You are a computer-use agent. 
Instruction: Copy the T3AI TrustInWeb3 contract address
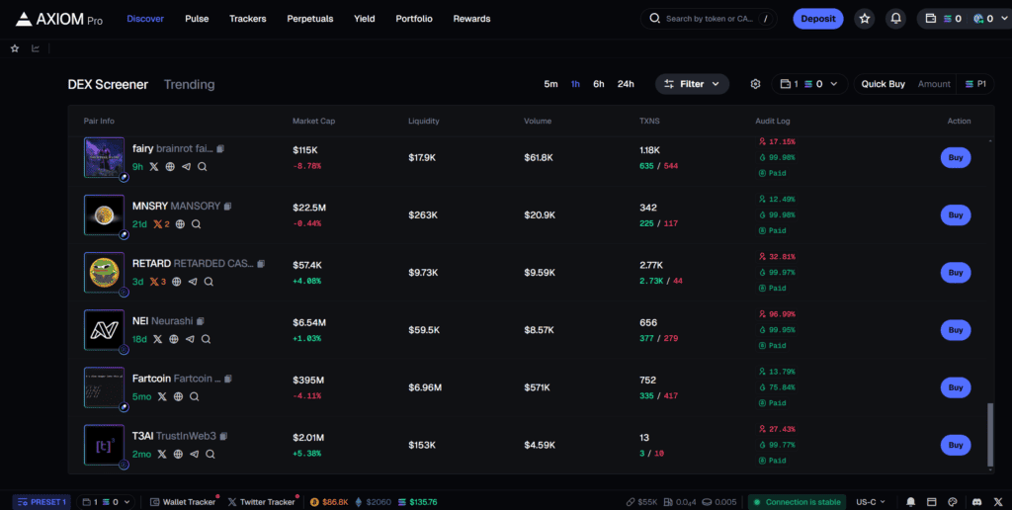point(223,436)
